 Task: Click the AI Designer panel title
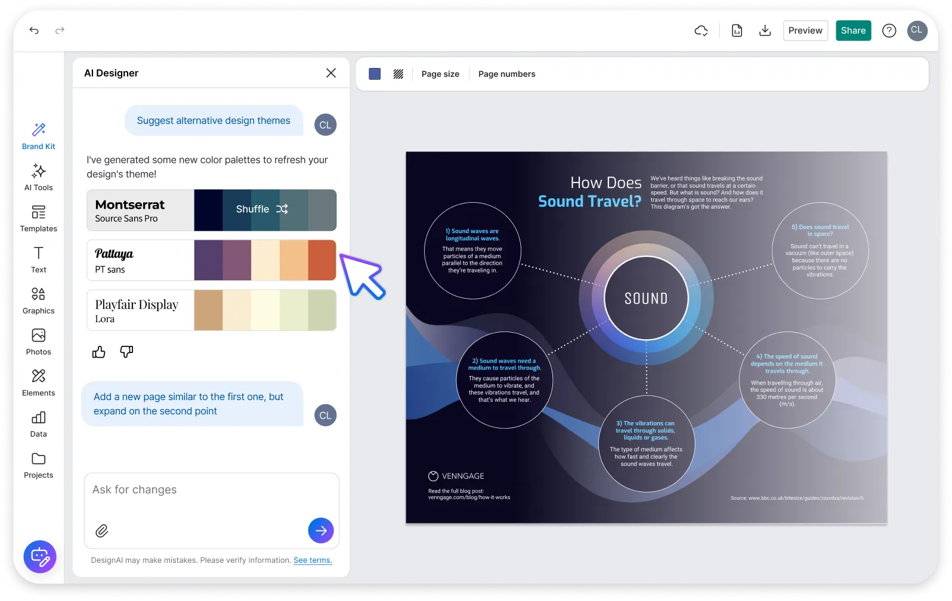[x=111, y=73]
